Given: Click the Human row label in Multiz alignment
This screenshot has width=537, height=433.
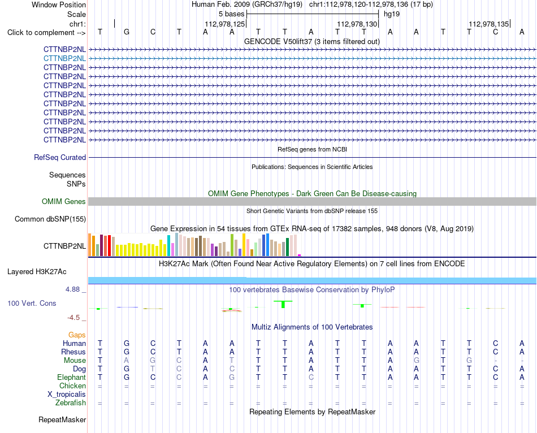Looking at the screenshot, I should click(x=74, y=343).
